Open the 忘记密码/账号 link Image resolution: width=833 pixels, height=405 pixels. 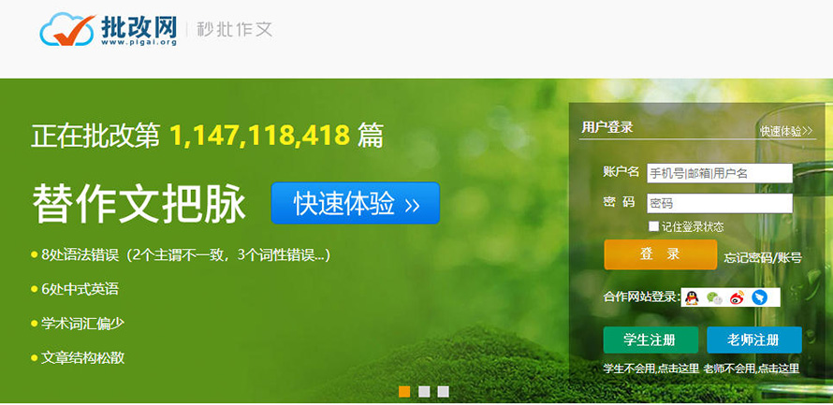pos(763,258)
